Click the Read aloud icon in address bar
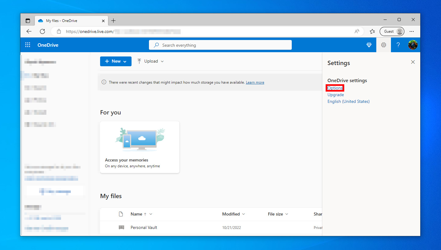 357,31
